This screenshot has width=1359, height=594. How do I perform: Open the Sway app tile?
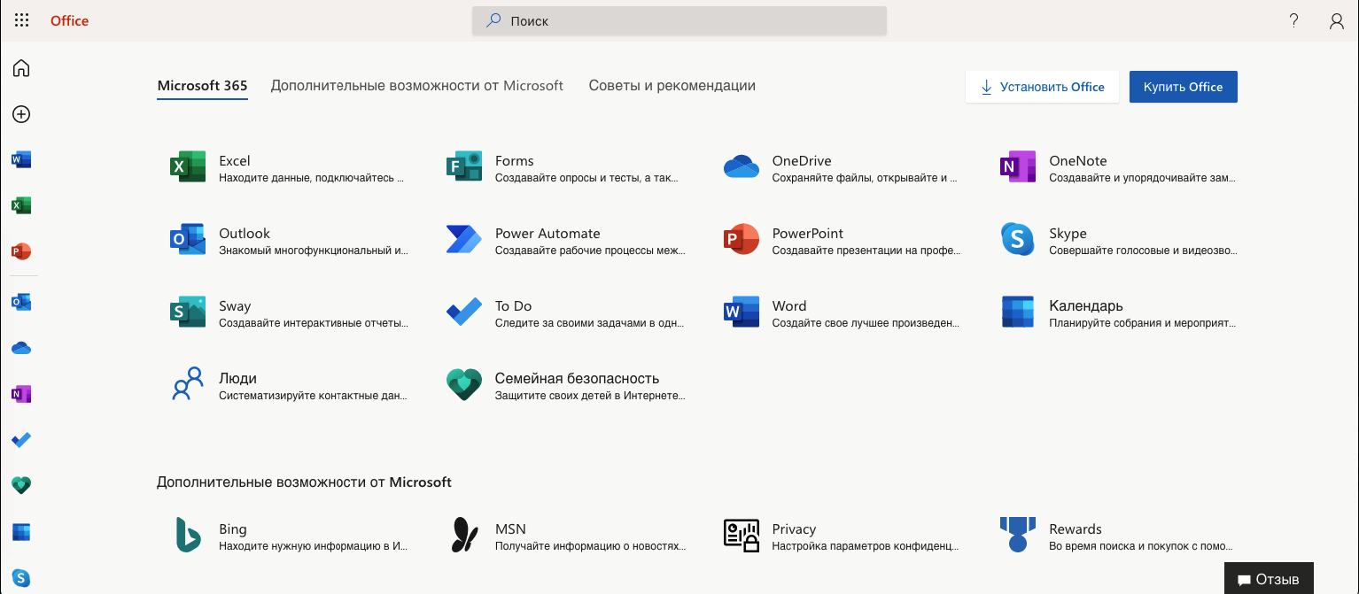(288, 312)
